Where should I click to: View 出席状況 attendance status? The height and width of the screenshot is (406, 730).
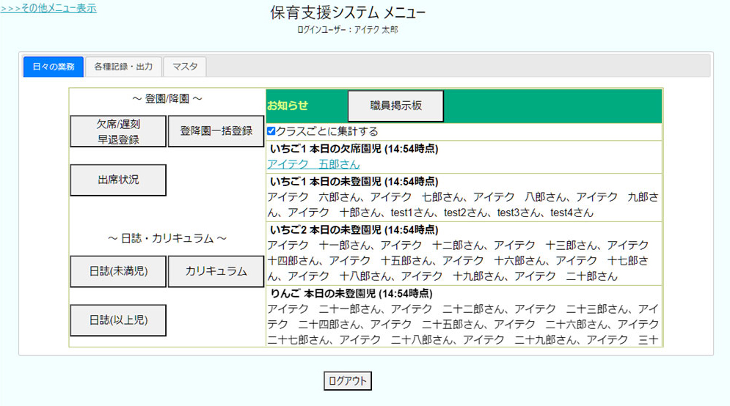tap(118, 180)
